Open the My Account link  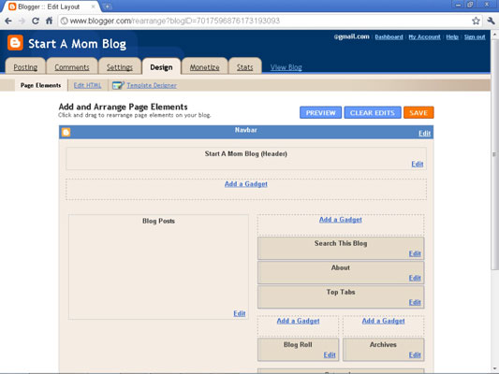click(424, 36)
